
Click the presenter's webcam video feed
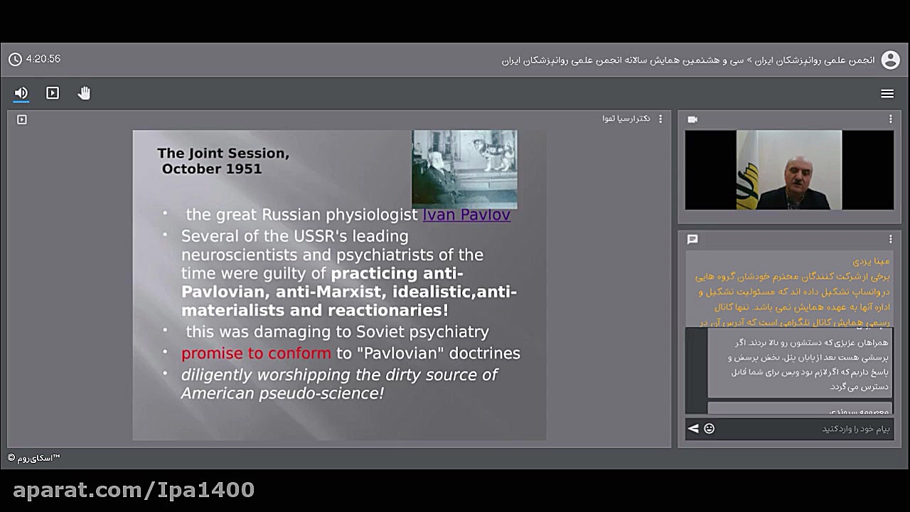pos(789,170)
